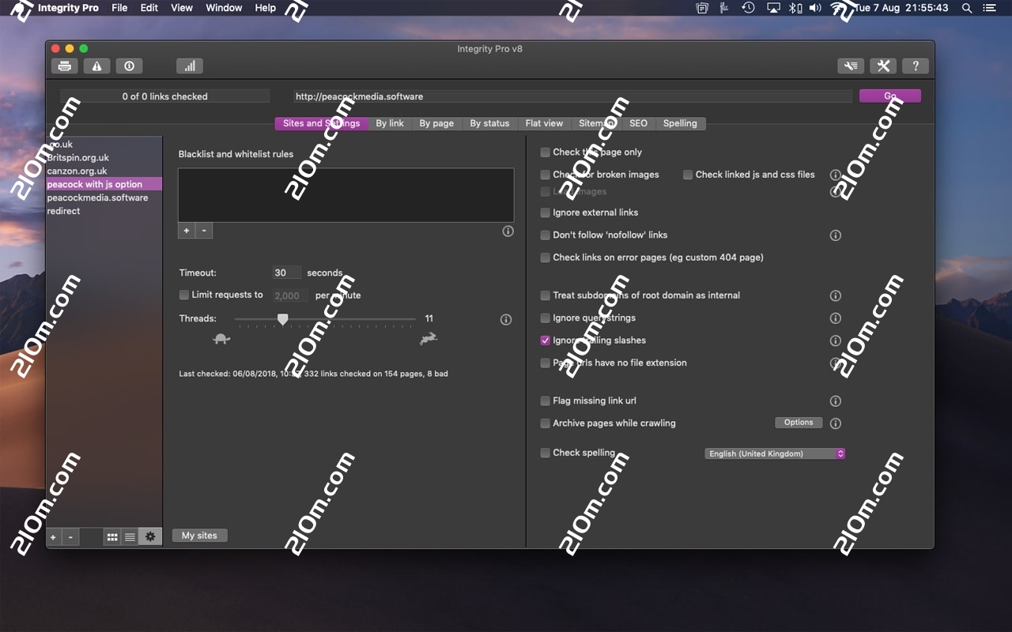
Task: Show info for Check linked js and css files
Action: (835, 175)
